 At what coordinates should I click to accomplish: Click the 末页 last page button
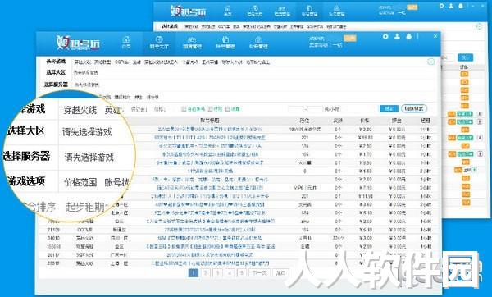[x=280, y=272]
